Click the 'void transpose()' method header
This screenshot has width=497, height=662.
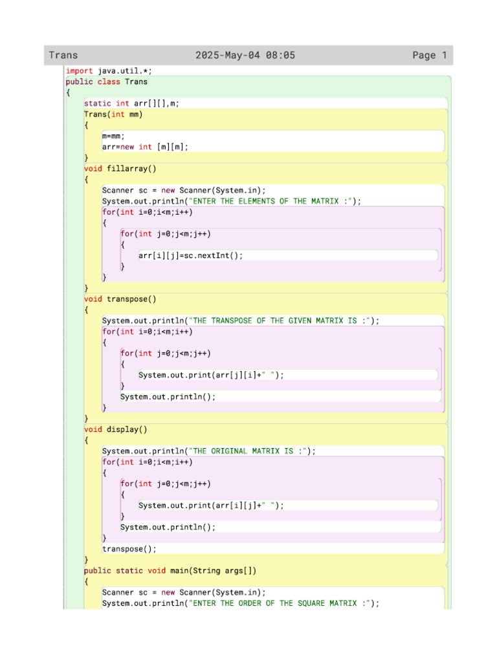(x=120, y=299)
